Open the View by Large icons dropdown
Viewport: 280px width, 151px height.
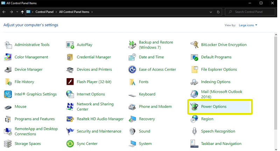(x=248, y=25)
